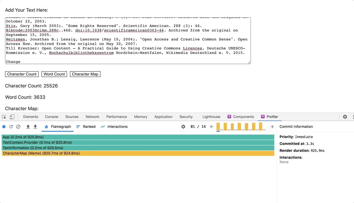
Task: Click the 'Character Map:' label
Action: pos(22,108)
